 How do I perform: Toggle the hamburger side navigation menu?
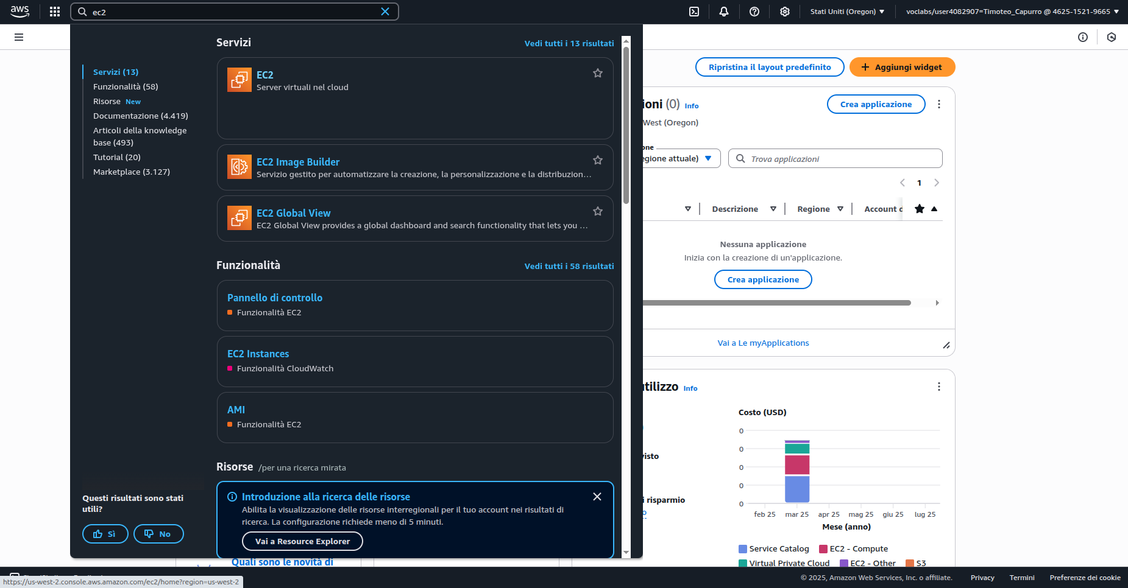pyautogui.click(x=19, y=37)
